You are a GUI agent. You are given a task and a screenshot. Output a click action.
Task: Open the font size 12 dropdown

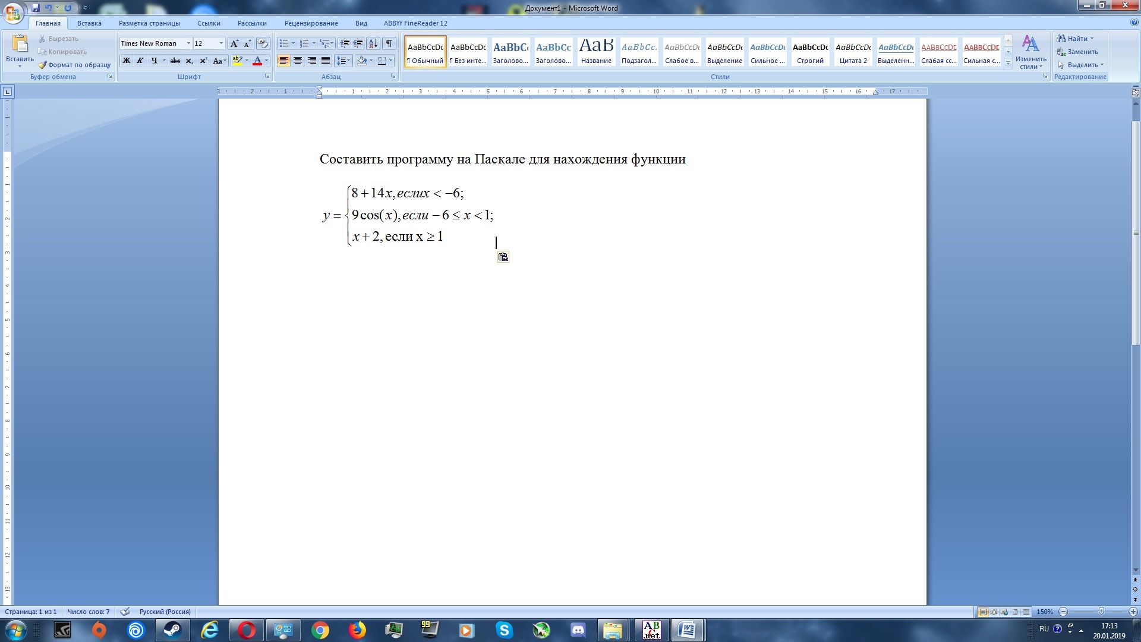[x=221, y=43]
